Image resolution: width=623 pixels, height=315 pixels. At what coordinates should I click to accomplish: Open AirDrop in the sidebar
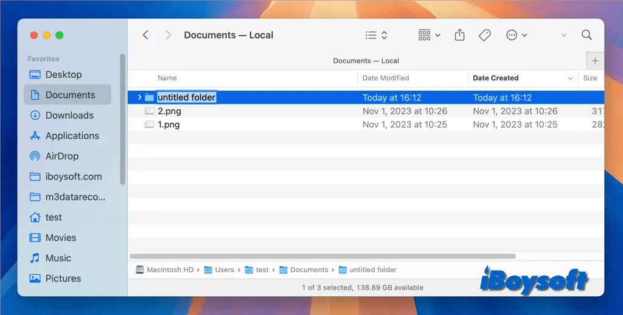click(61, 156)
